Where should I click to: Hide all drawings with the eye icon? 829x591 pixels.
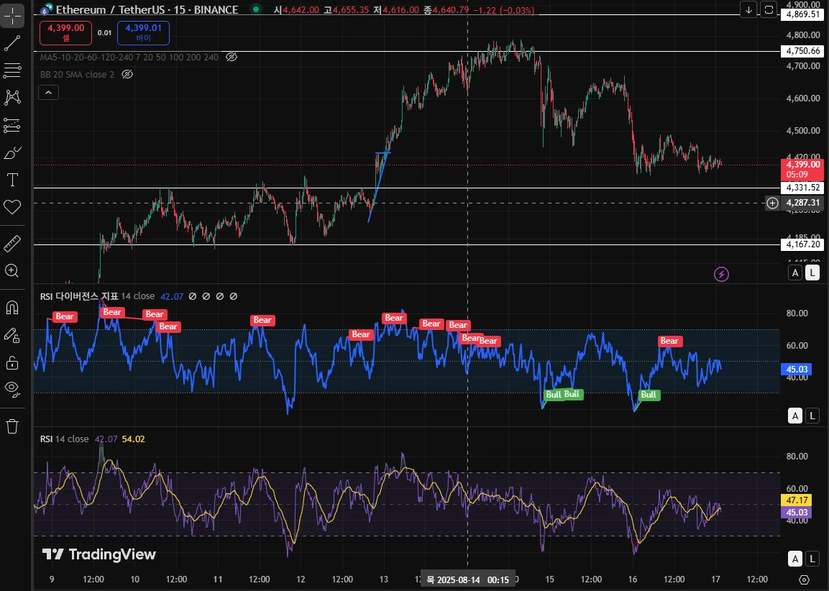[x=12, y=390]
